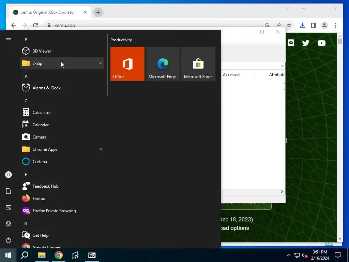Open the Chrome profile avatar
349x262 pixels.
[324, 25]
